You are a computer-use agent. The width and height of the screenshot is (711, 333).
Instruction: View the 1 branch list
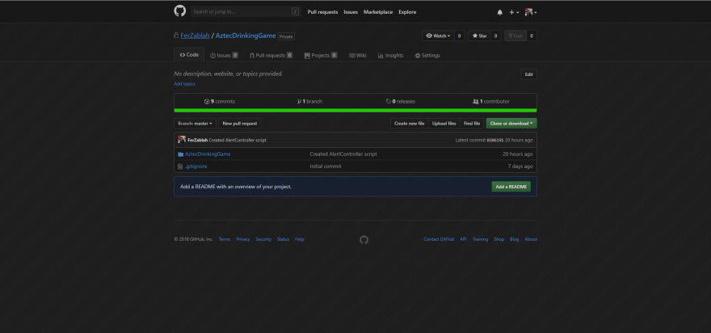(309, 102)
